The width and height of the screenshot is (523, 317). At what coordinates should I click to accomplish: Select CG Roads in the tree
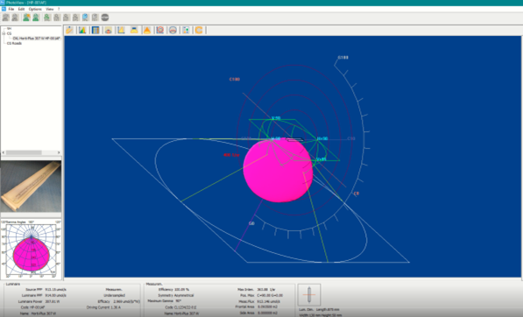tap(14, 43)
